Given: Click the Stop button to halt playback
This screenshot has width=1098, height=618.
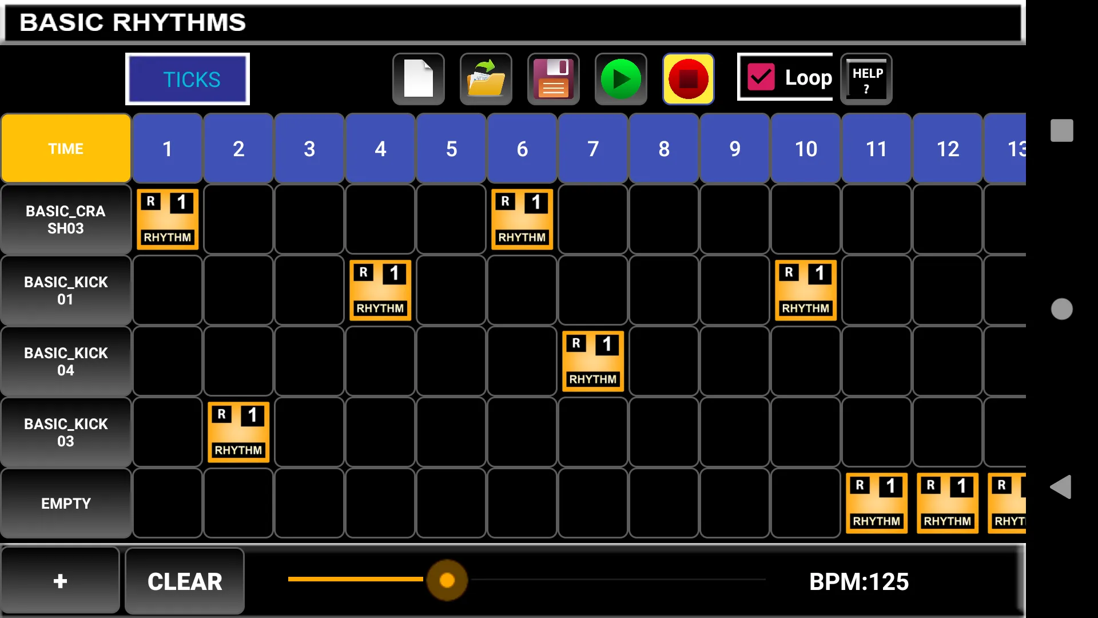Looking at the screenshot, I should point(688,78).
